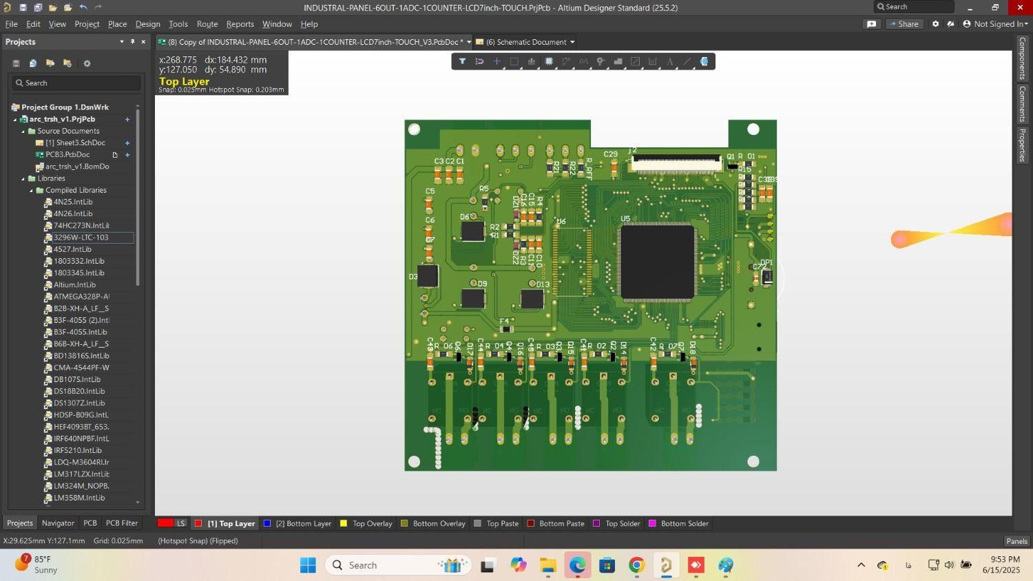Select the Place Line tool
The image size is (1033, 581).
click(687, 61)
